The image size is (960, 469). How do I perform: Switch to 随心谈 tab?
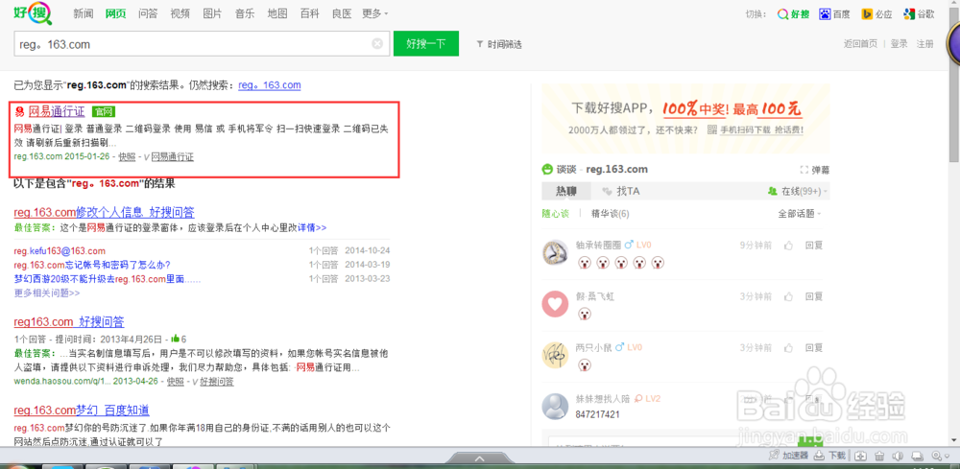tap(555, 214)
